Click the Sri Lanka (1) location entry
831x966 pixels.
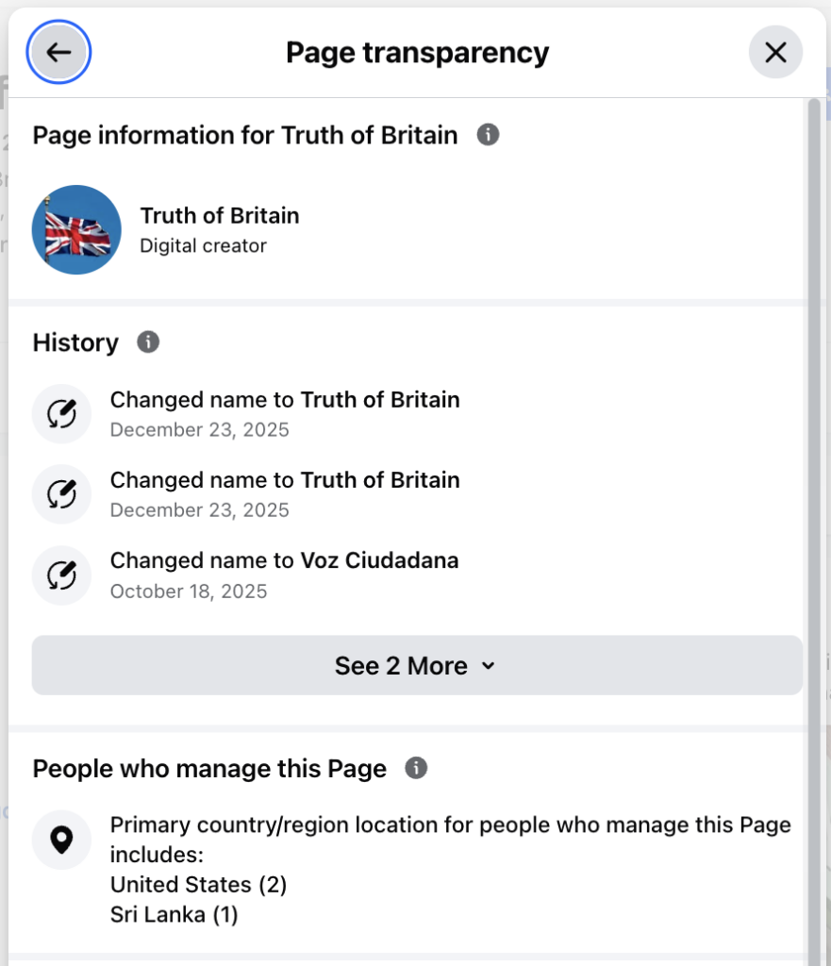174,915
